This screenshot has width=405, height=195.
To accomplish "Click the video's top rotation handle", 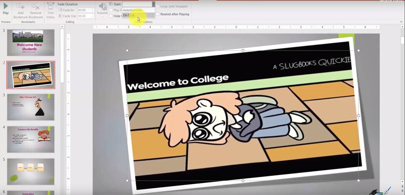I will [243, 51].
